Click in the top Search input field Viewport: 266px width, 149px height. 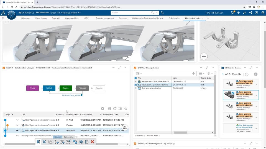131,13
